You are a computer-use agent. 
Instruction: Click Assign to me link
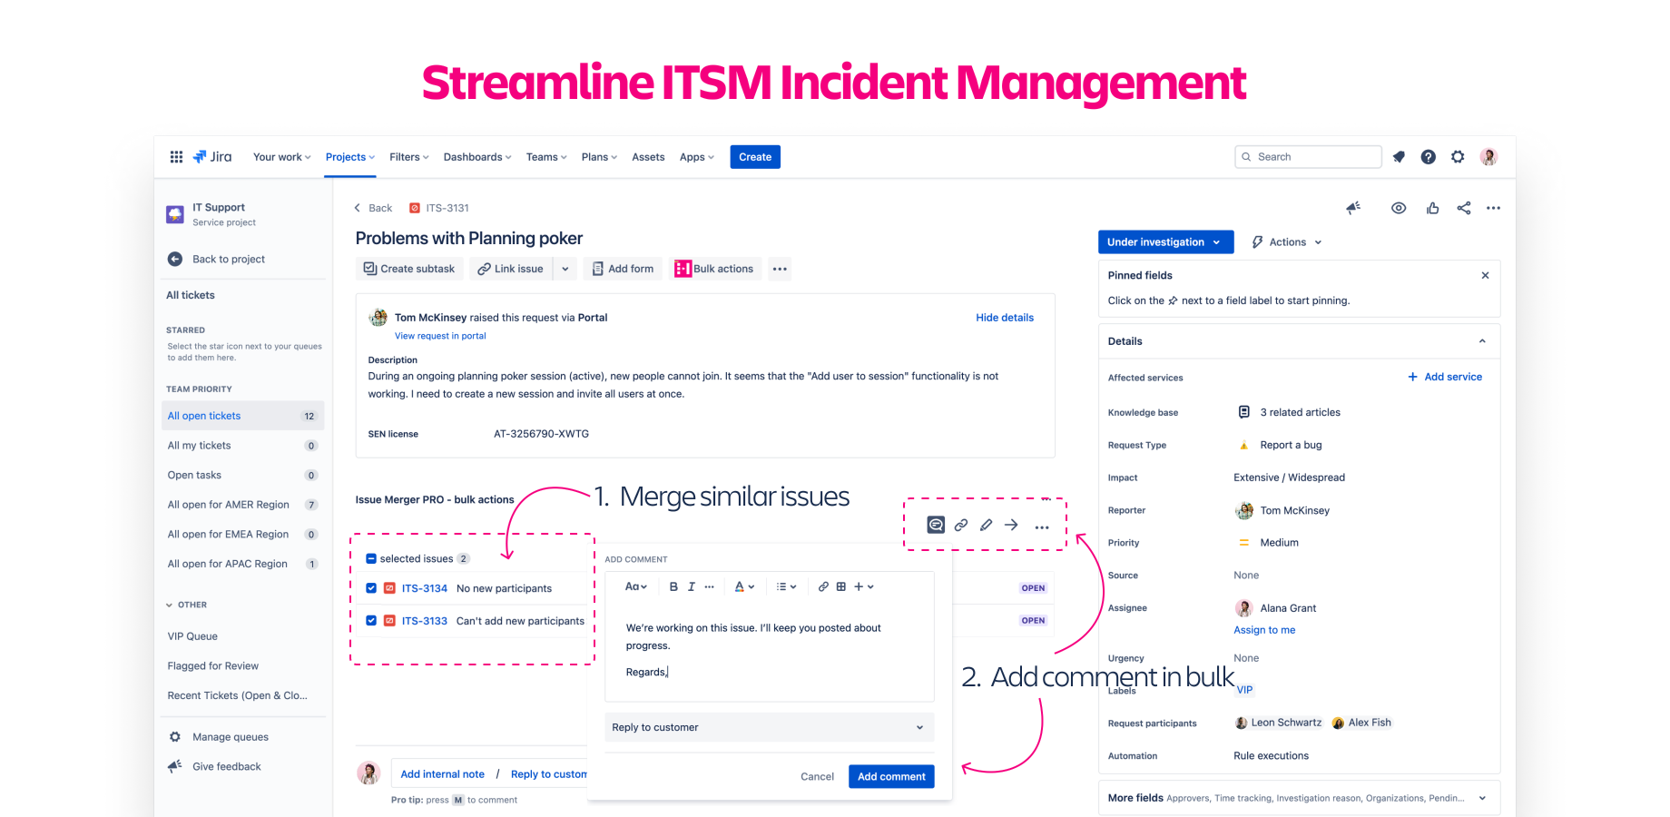[x=1264, y=630]
